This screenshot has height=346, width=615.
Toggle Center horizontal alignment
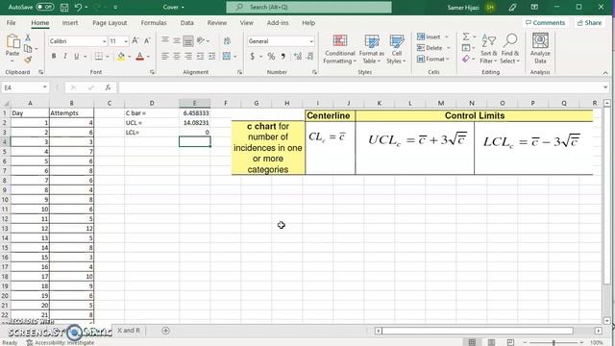tap(177, 57)
